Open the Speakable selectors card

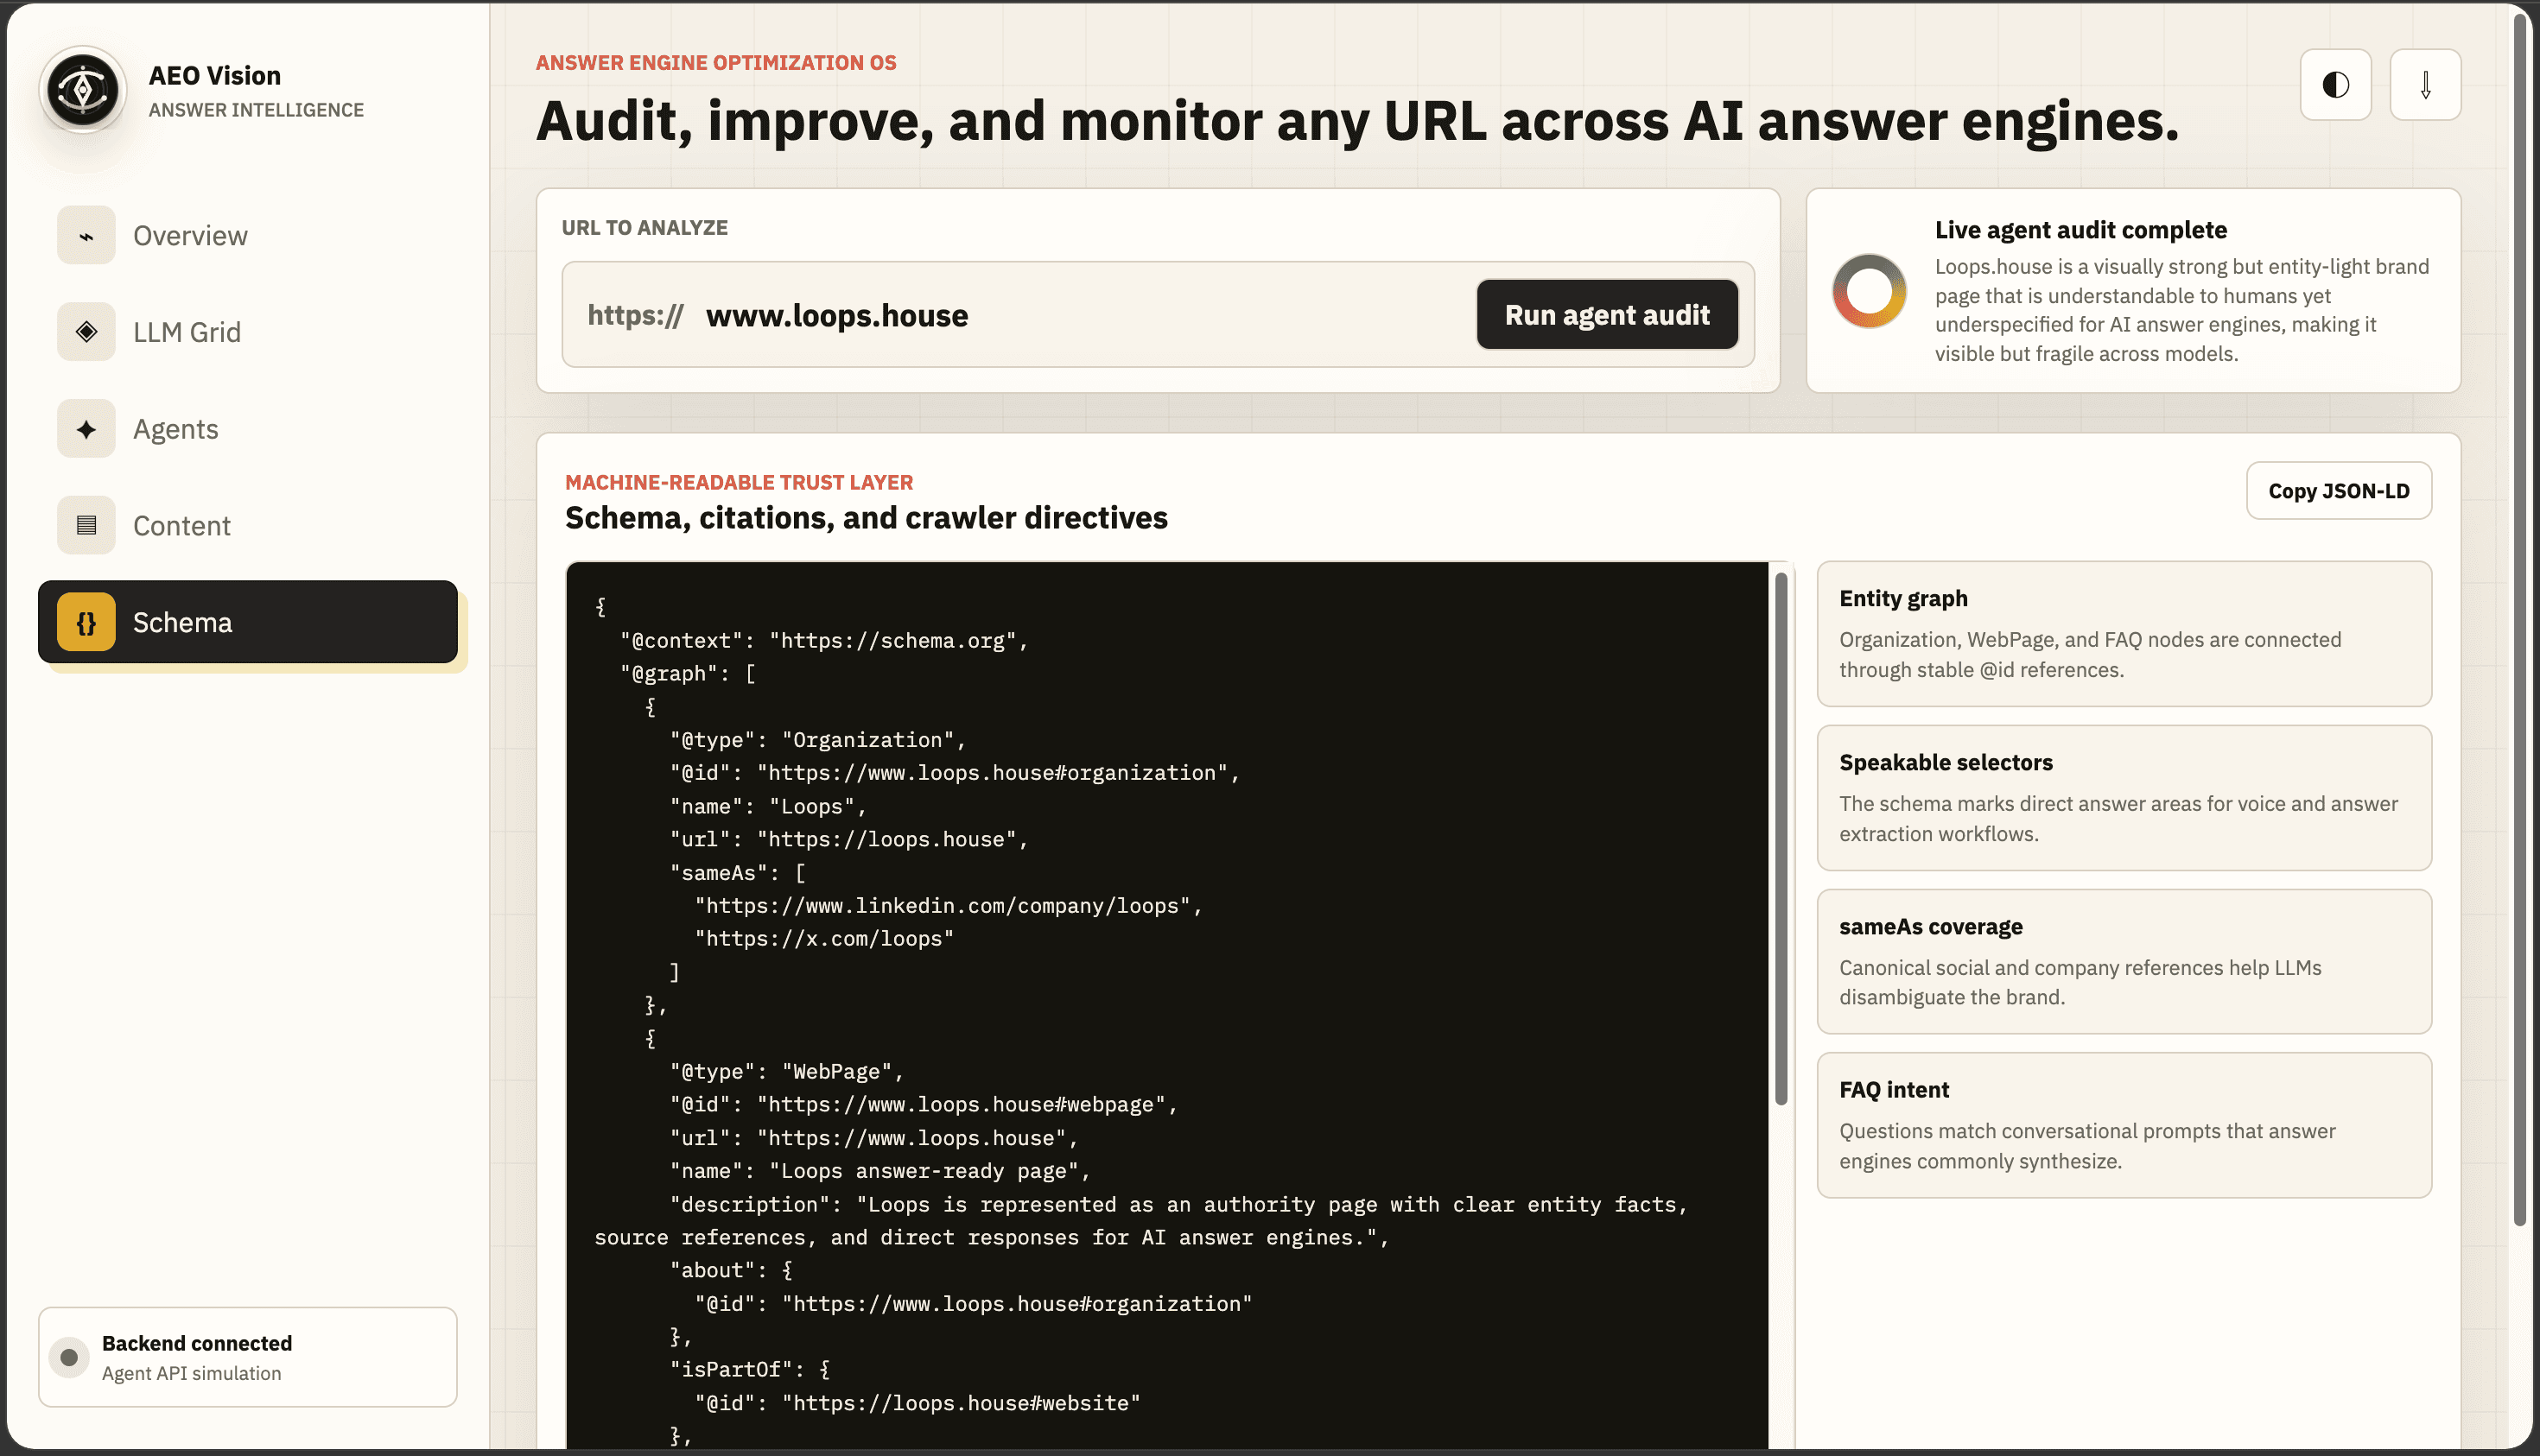(2124, 798)
